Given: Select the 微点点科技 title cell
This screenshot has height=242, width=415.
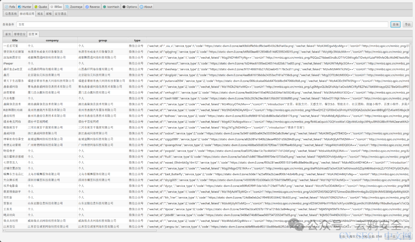Looking at the screenshot, I should pyautogui.click(x=15, y=221).
